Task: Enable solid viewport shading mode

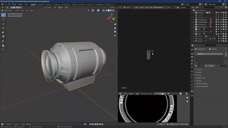Action: (109, 10)
